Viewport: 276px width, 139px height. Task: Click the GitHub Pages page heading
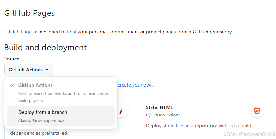29,13
